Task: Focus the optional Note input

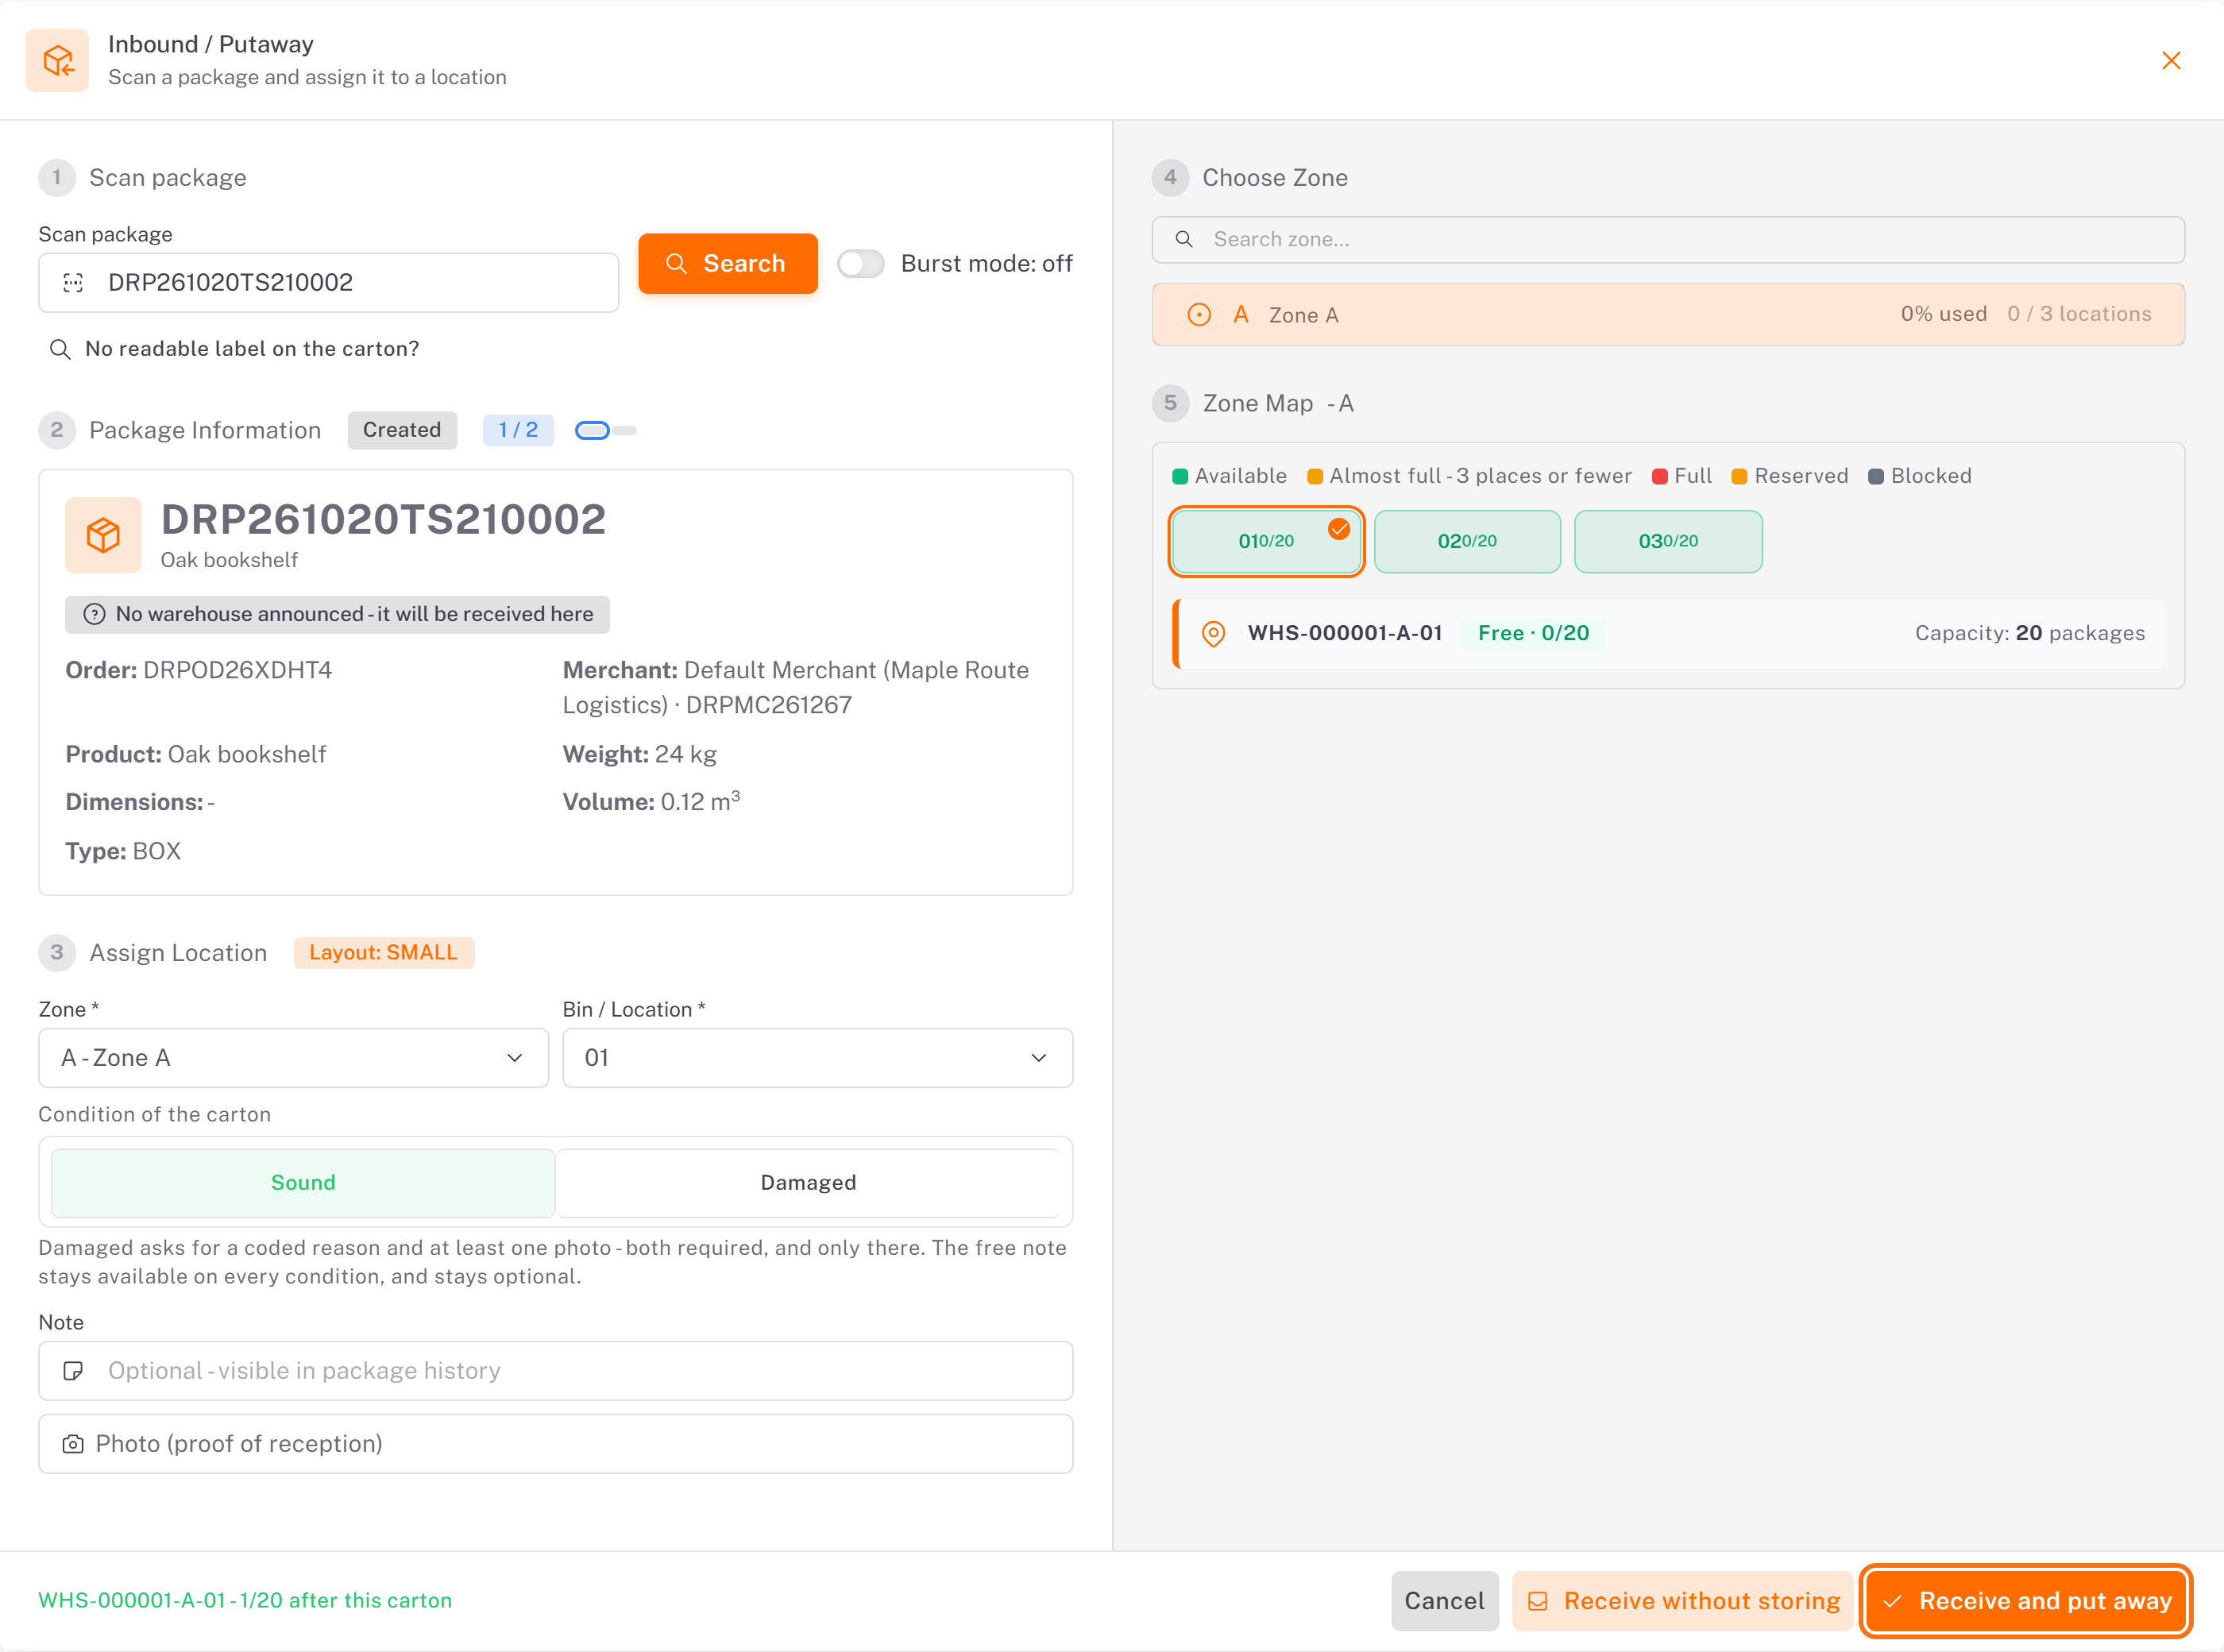Action: click(556, 1371)
